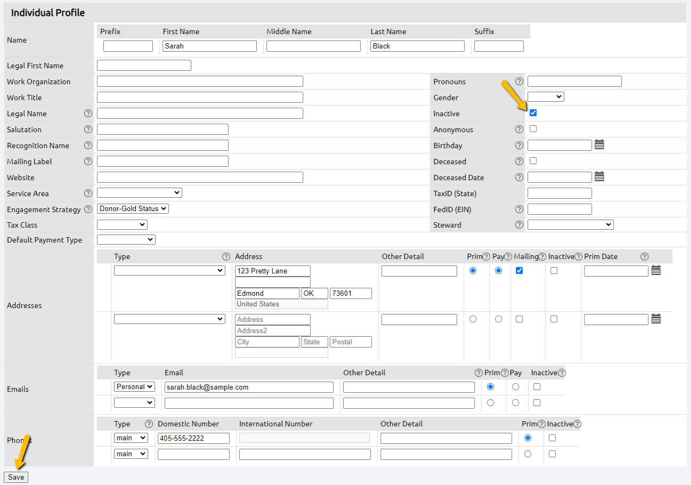The height and width of the screenshot is (485, 691).
Task: Click the Engagement Strategy help icon
Action: tap(87, 209)
